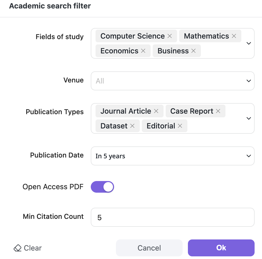The width and height of the screenshot is (262, 259).
Task: Remove the Dataset publication type
Action: point(132,126)
